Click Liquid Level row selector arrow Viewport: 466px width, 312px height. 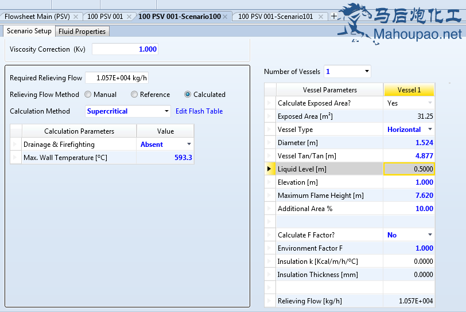[270, 169]
